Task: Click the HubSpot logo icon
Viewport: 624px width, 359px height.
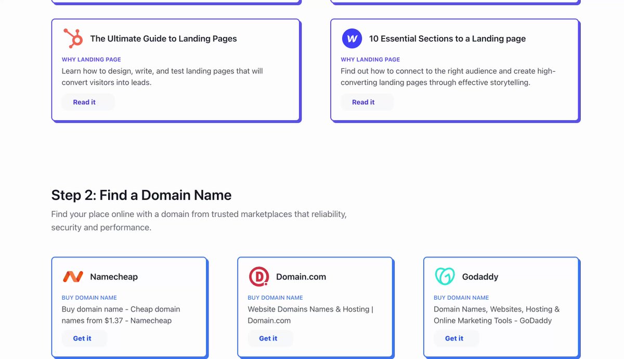Action: [73, 39]
